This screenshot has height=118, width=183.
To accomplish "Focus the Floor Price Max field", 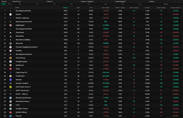I will 37,4.
